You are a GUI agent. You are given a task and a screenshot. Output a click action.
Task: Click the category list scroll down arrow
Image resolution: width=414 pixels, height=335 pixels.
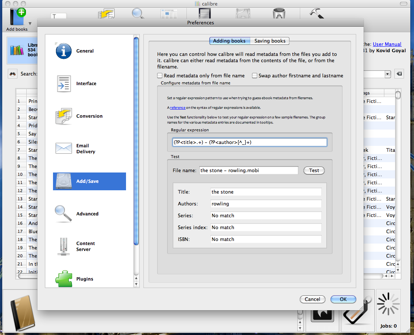(136, 284)
